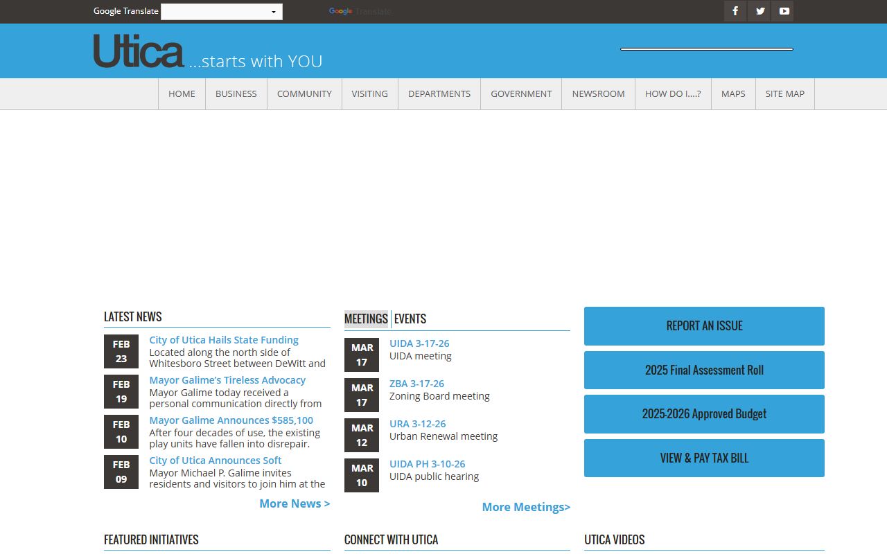
Task: Open the Google Translate language dropdown
Action: 222,12
